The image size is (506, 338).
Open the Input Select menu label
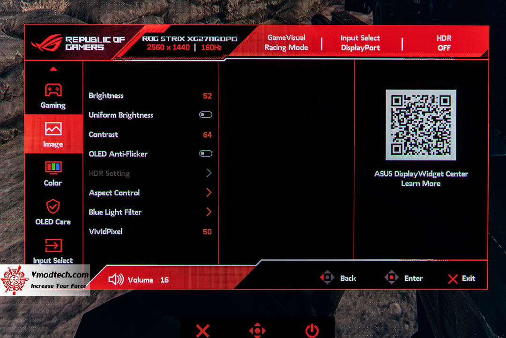tap(53, 261)
